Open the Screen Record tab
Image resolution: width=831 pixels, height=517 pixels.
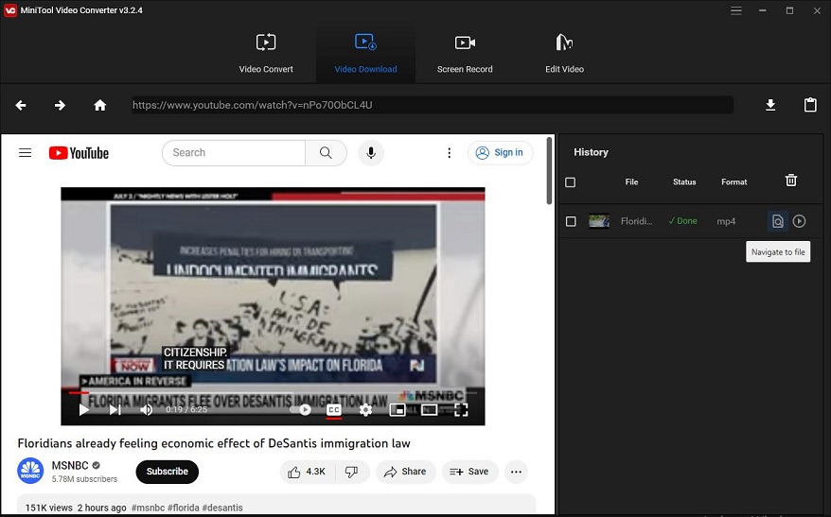[465, 54]
